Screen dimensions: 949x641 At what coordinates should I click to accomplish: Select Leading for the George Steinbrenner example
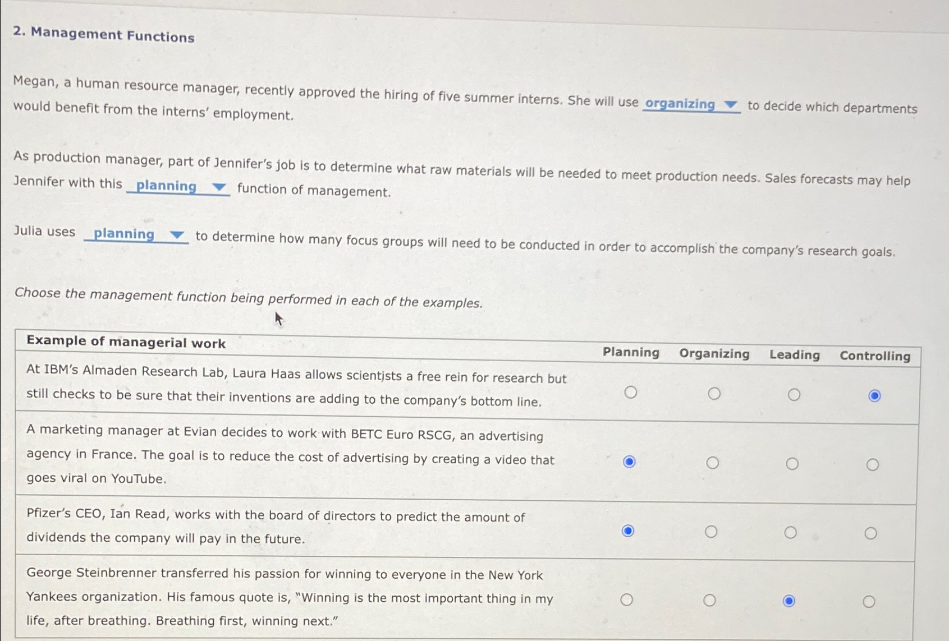[x=789, y=601]
